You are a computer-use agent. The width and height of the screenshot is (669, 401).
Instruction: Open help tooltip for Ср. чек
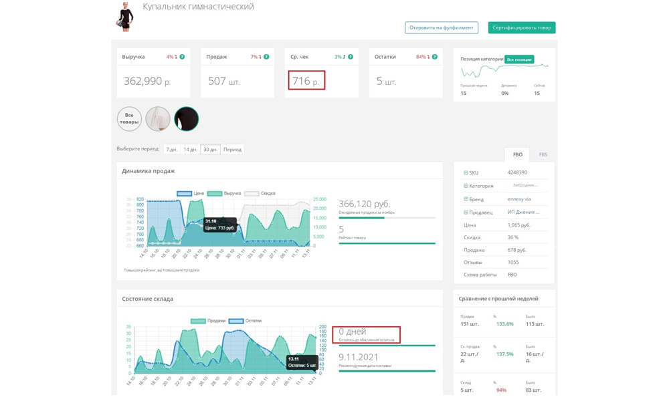coord(351,57)
